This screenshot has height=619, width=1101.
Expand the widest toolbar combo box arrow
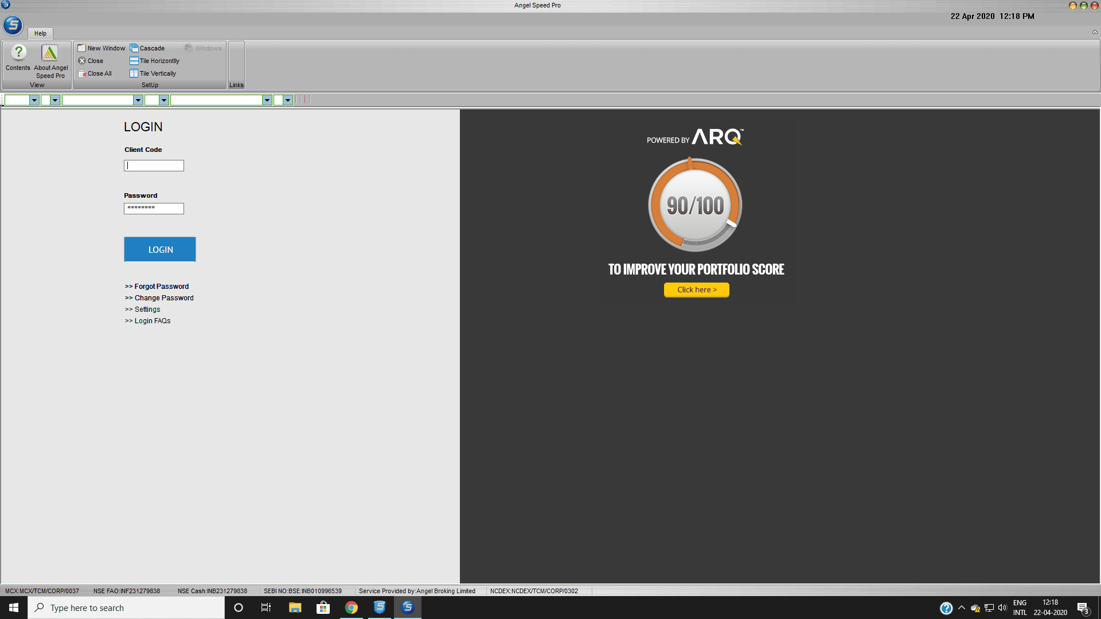pos(267,100)
